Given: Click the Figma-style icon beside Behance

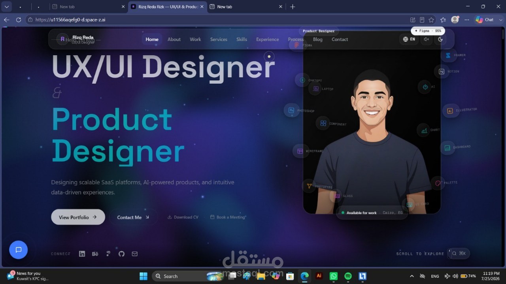Looking at the screenshot, I should point(108,254).
